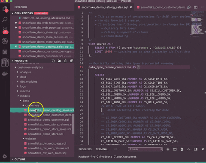Kill terminal with trash icon
This screenshot has height=163, width=206.
(x=182, y=149)
